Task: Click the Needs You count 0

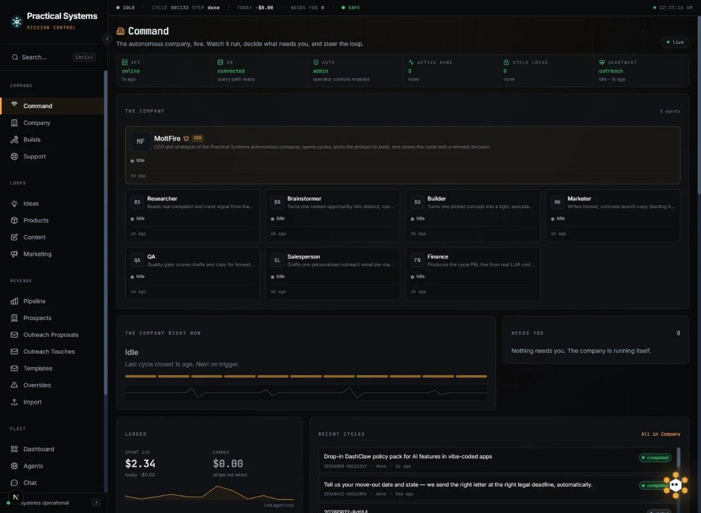Action: click(x=678, y=333)
